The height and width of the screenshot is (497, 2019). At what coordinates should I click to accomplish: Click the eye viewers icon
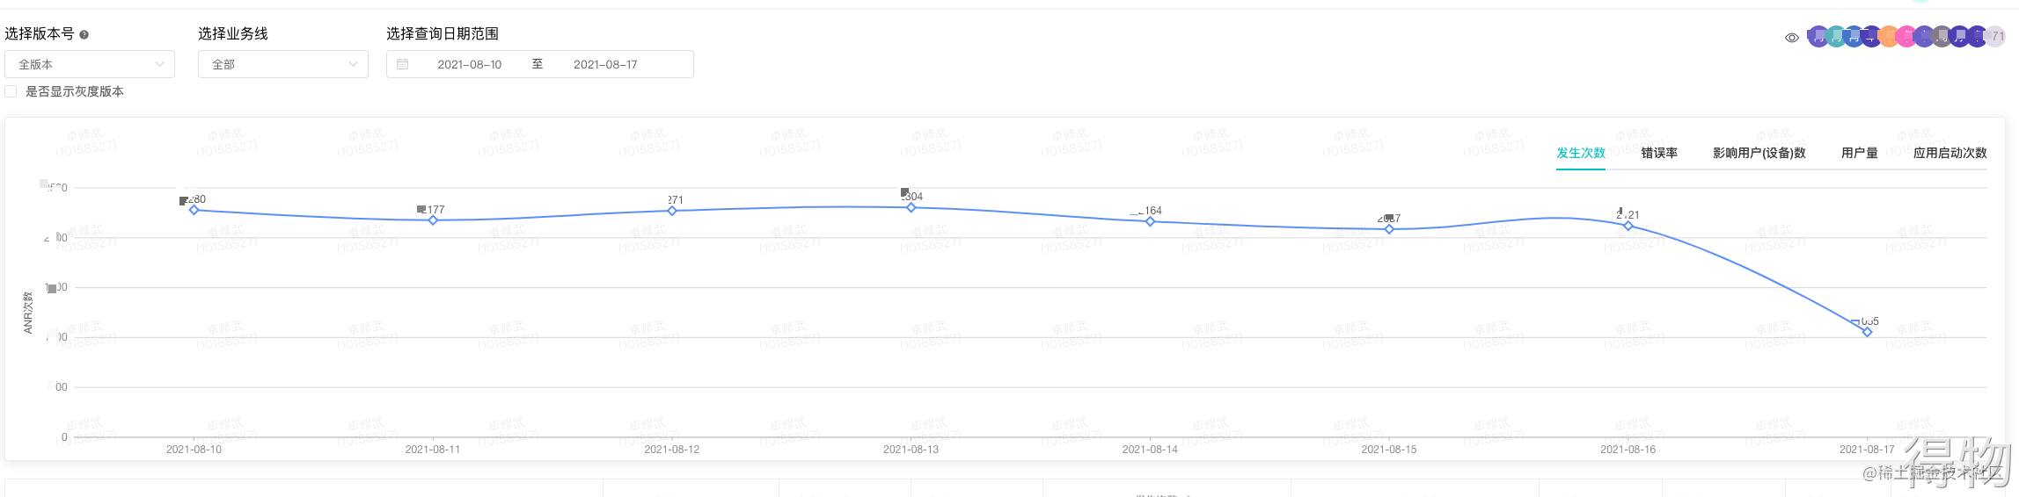click(1792, 38)
